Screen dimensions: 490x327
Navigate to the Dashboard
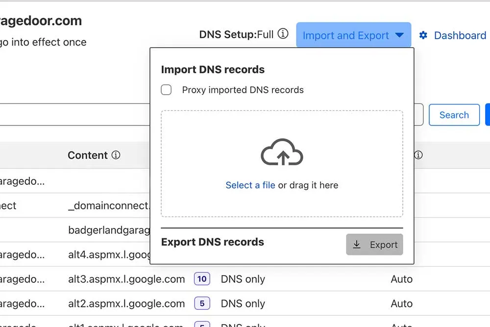[460, 35]
